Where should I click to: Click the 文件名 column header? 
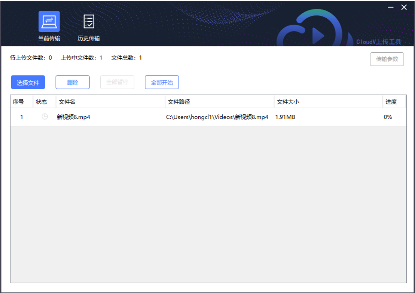tap(110, 102)
